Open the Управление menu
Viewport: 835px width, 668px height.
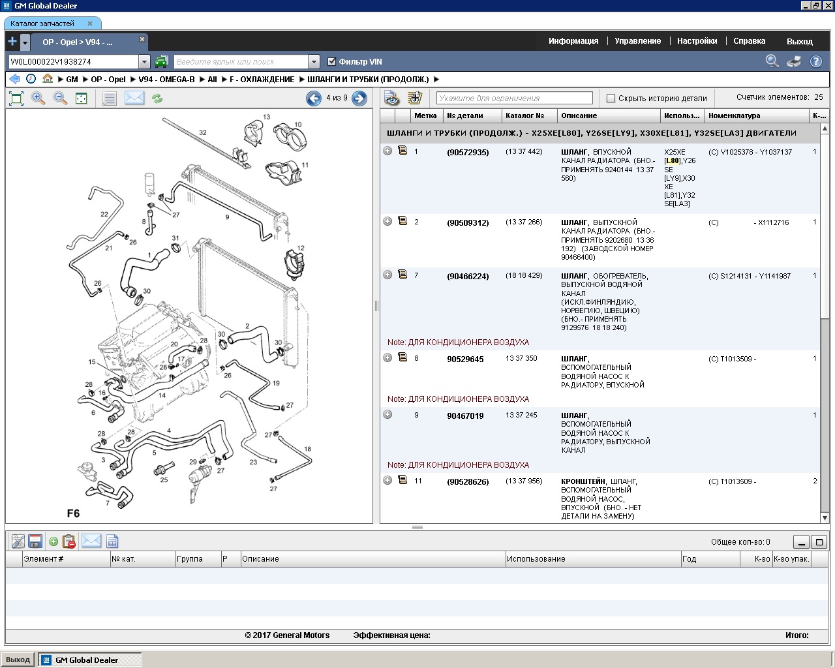tap(637, 40)
